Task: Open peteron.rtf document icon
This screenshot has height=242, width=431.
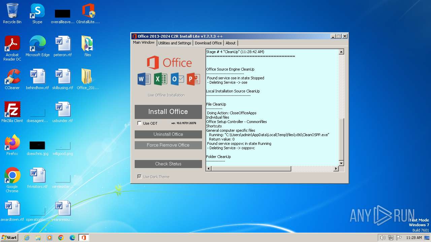Action: [63, 46]
